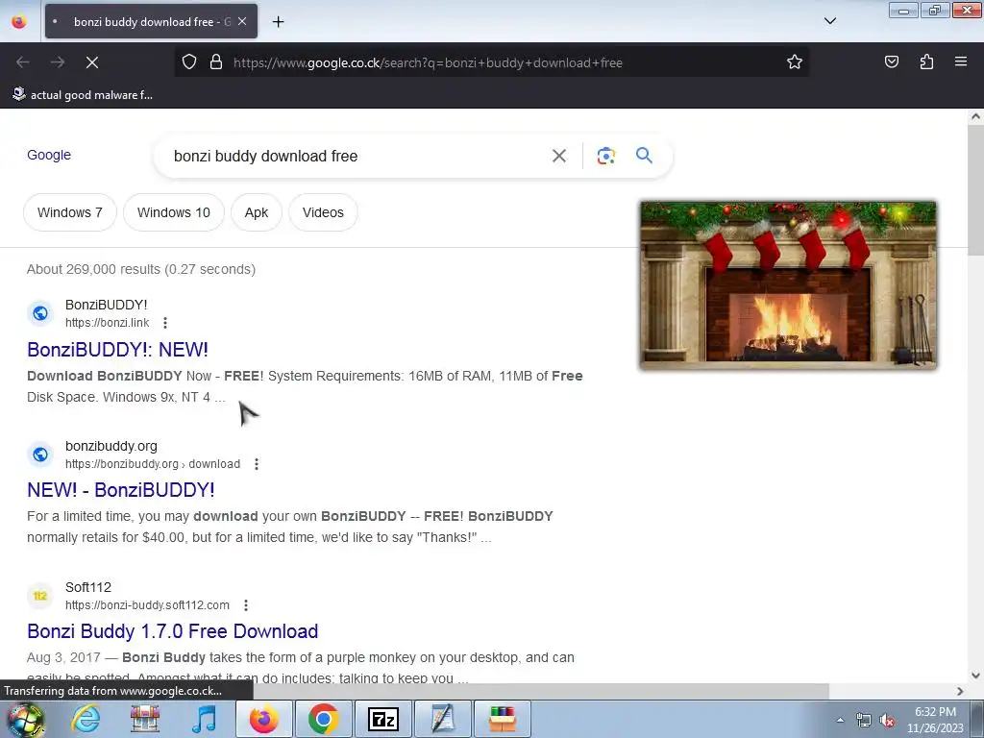Clear the Google search box text
Viewport: 984px width, 738px height.
coord(559,156)
